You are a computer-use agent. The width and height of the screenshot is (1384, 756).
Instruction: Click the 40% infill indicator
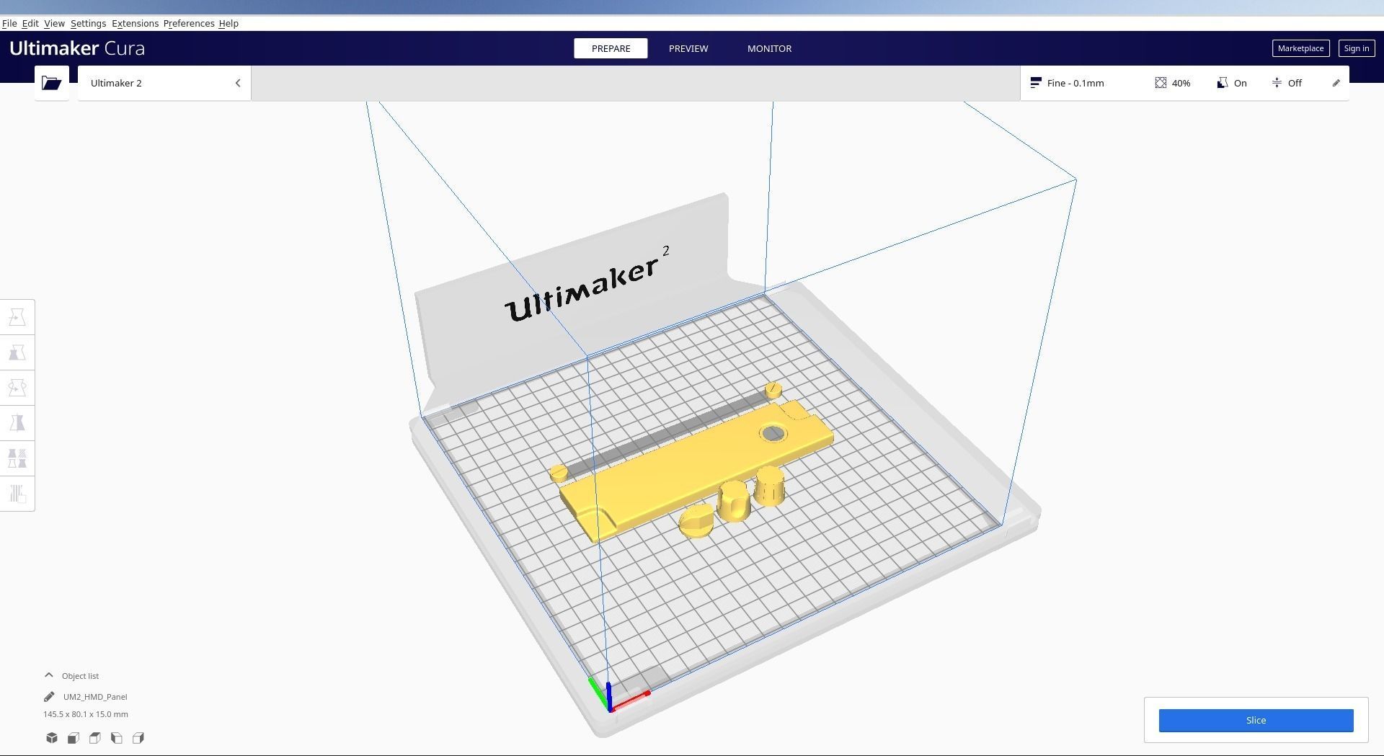pyautogui.click(x=1173, y=83)
